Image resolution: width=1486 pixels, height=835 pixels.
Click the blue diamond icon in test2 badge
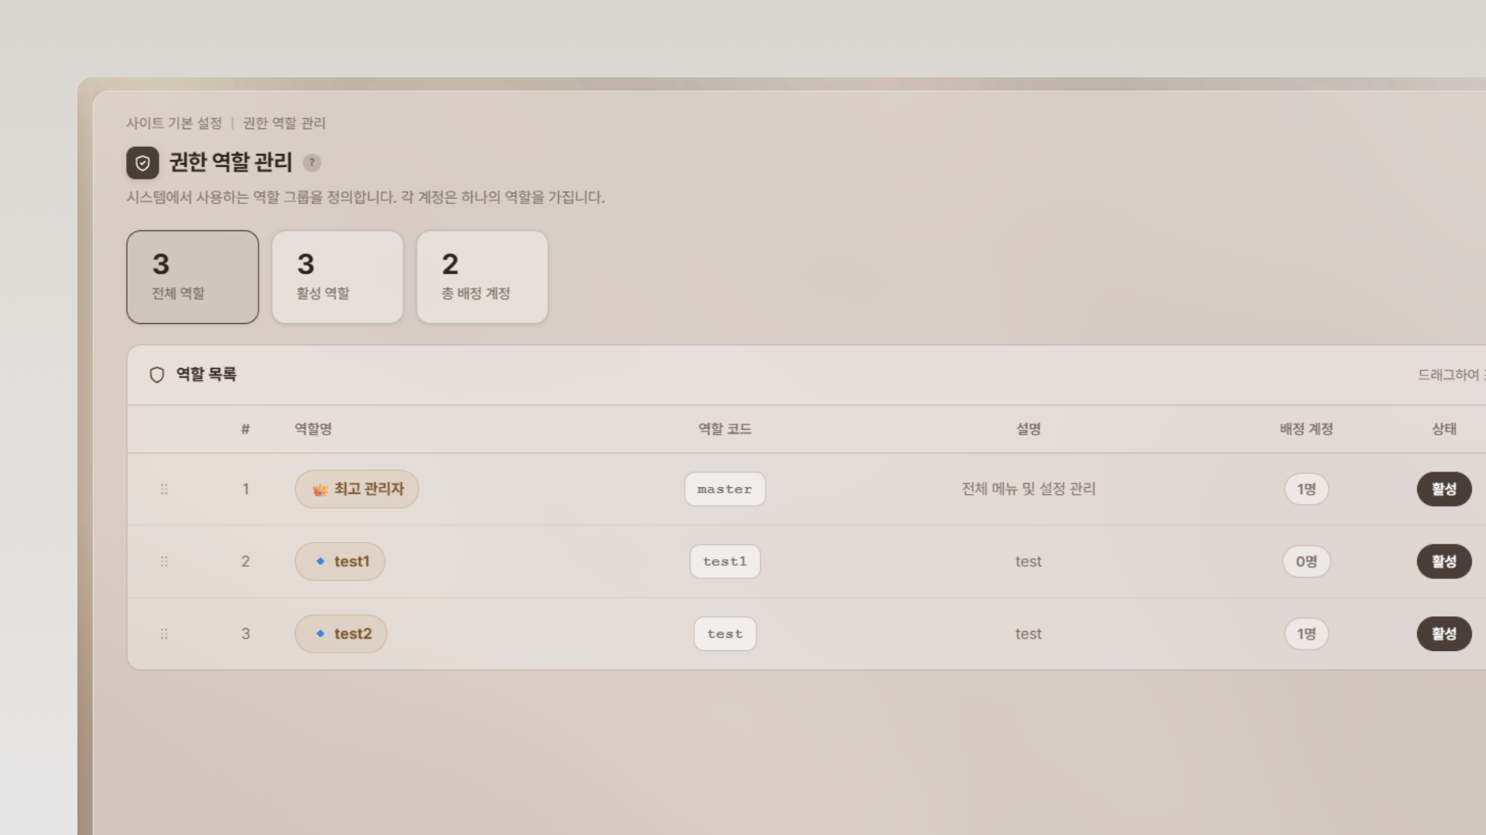point(320,633)
